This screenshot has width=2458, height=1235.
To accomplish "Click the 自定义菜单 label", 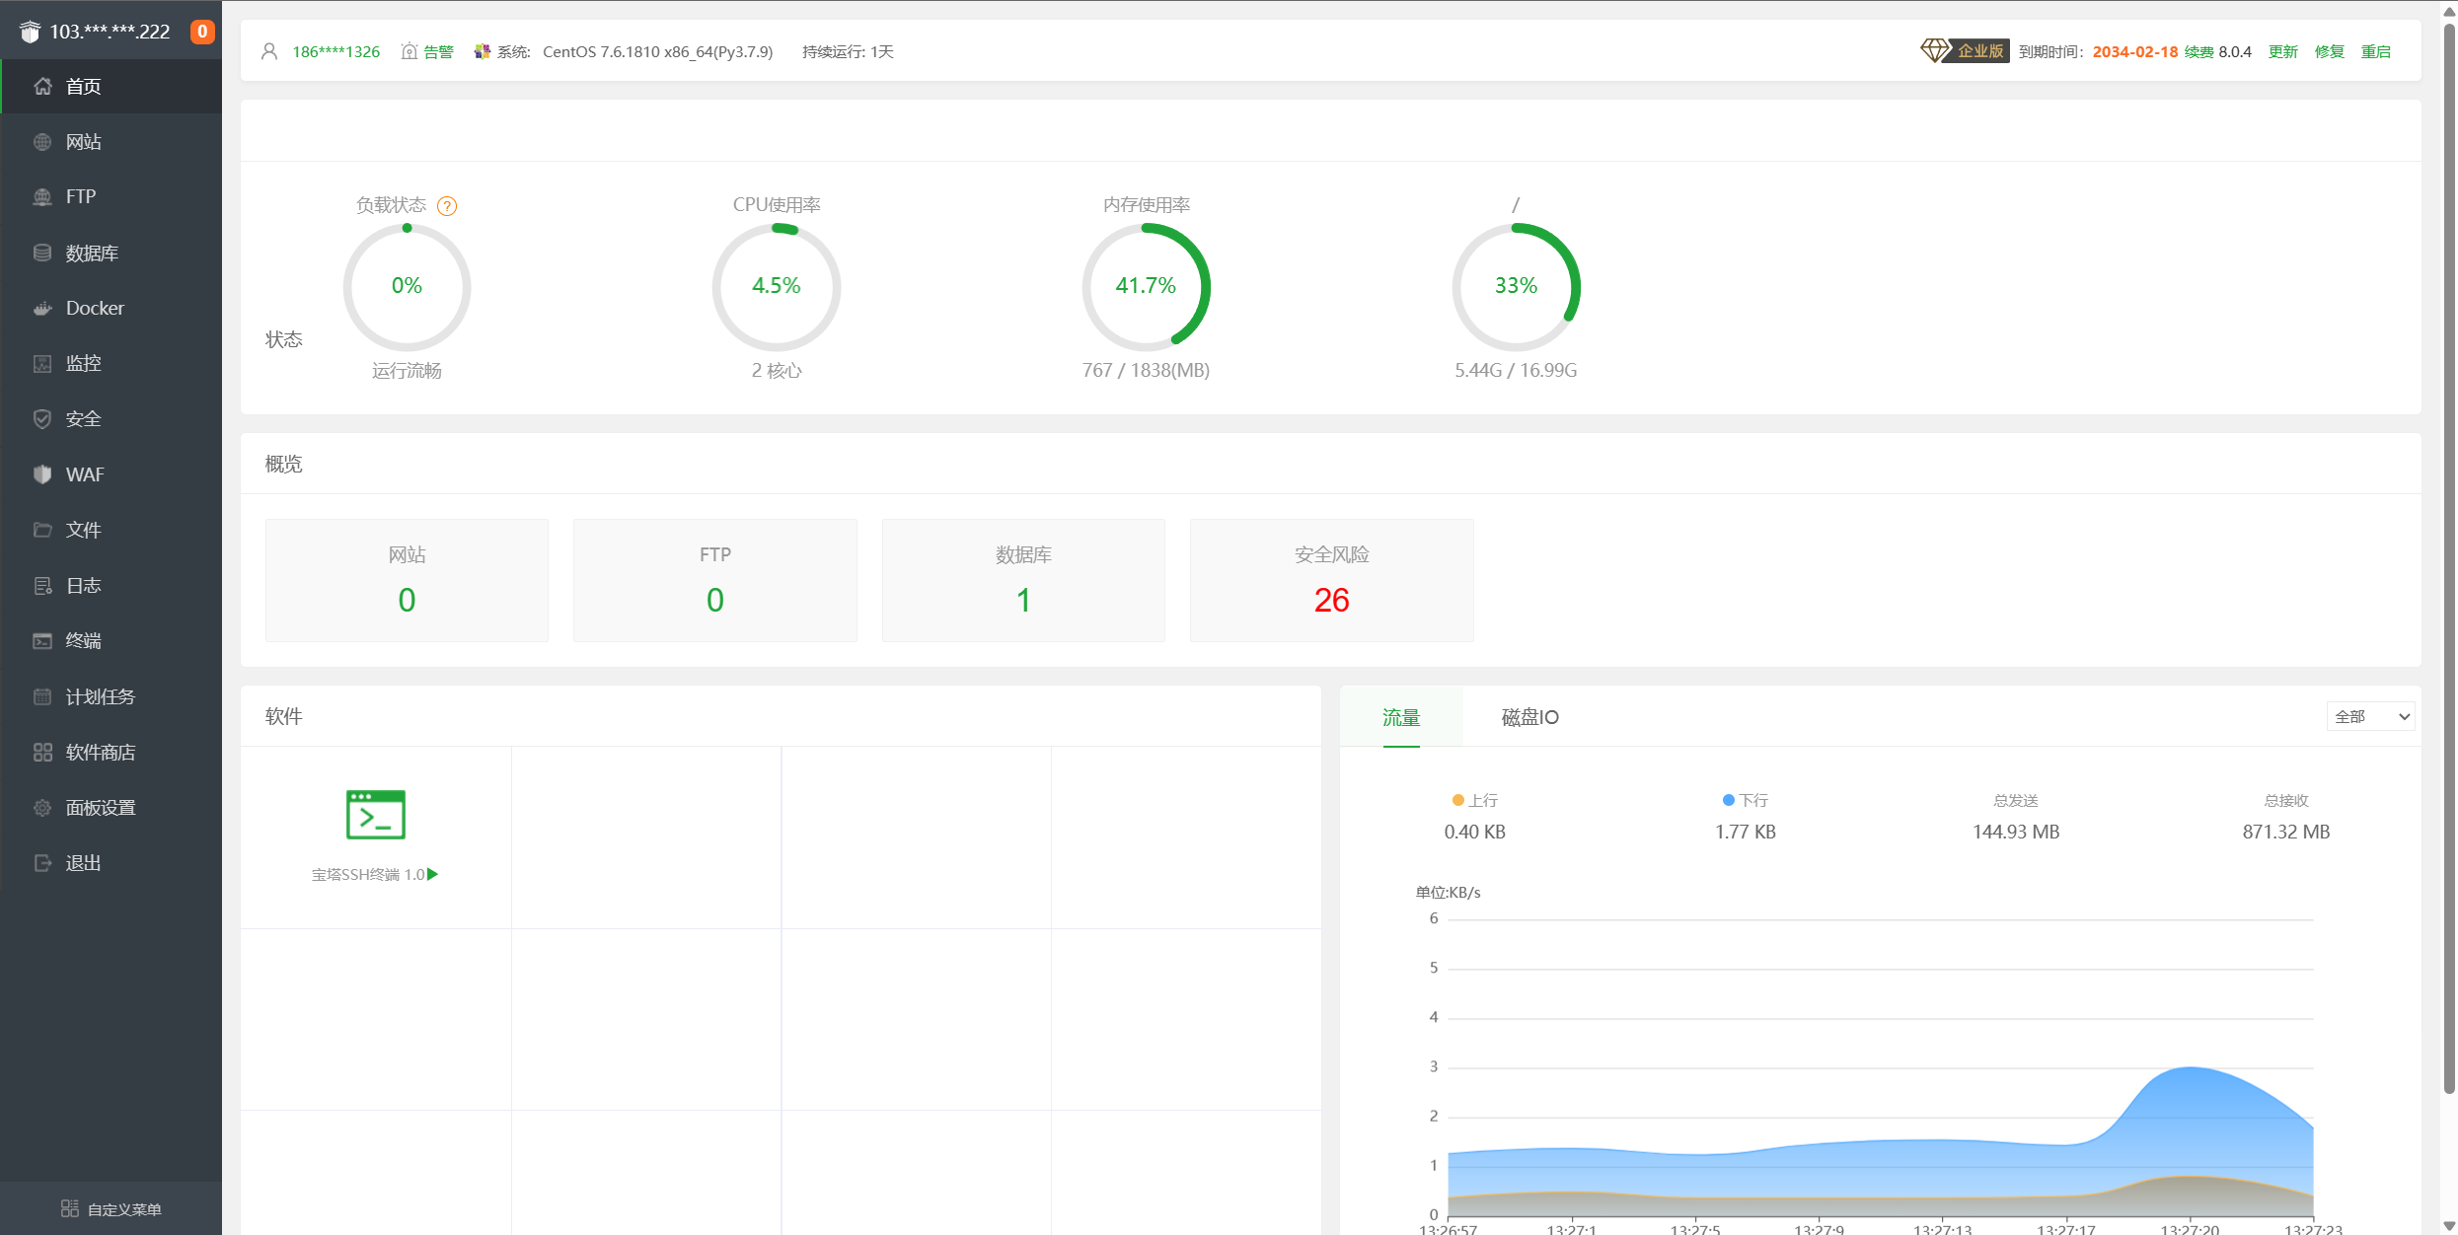I will coord(124,1209).
